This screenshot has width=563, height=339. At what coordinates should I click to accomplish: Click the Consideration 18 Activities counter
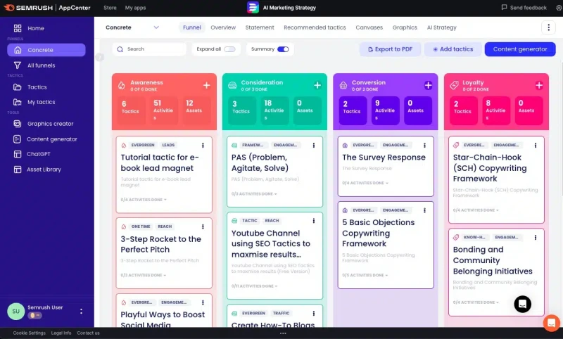point(274,110)
